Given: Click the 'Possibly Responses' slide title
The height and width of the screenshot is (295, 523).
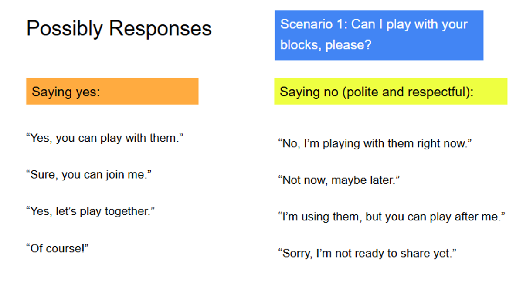Looking at the screenshot, I should click(119, 29).
